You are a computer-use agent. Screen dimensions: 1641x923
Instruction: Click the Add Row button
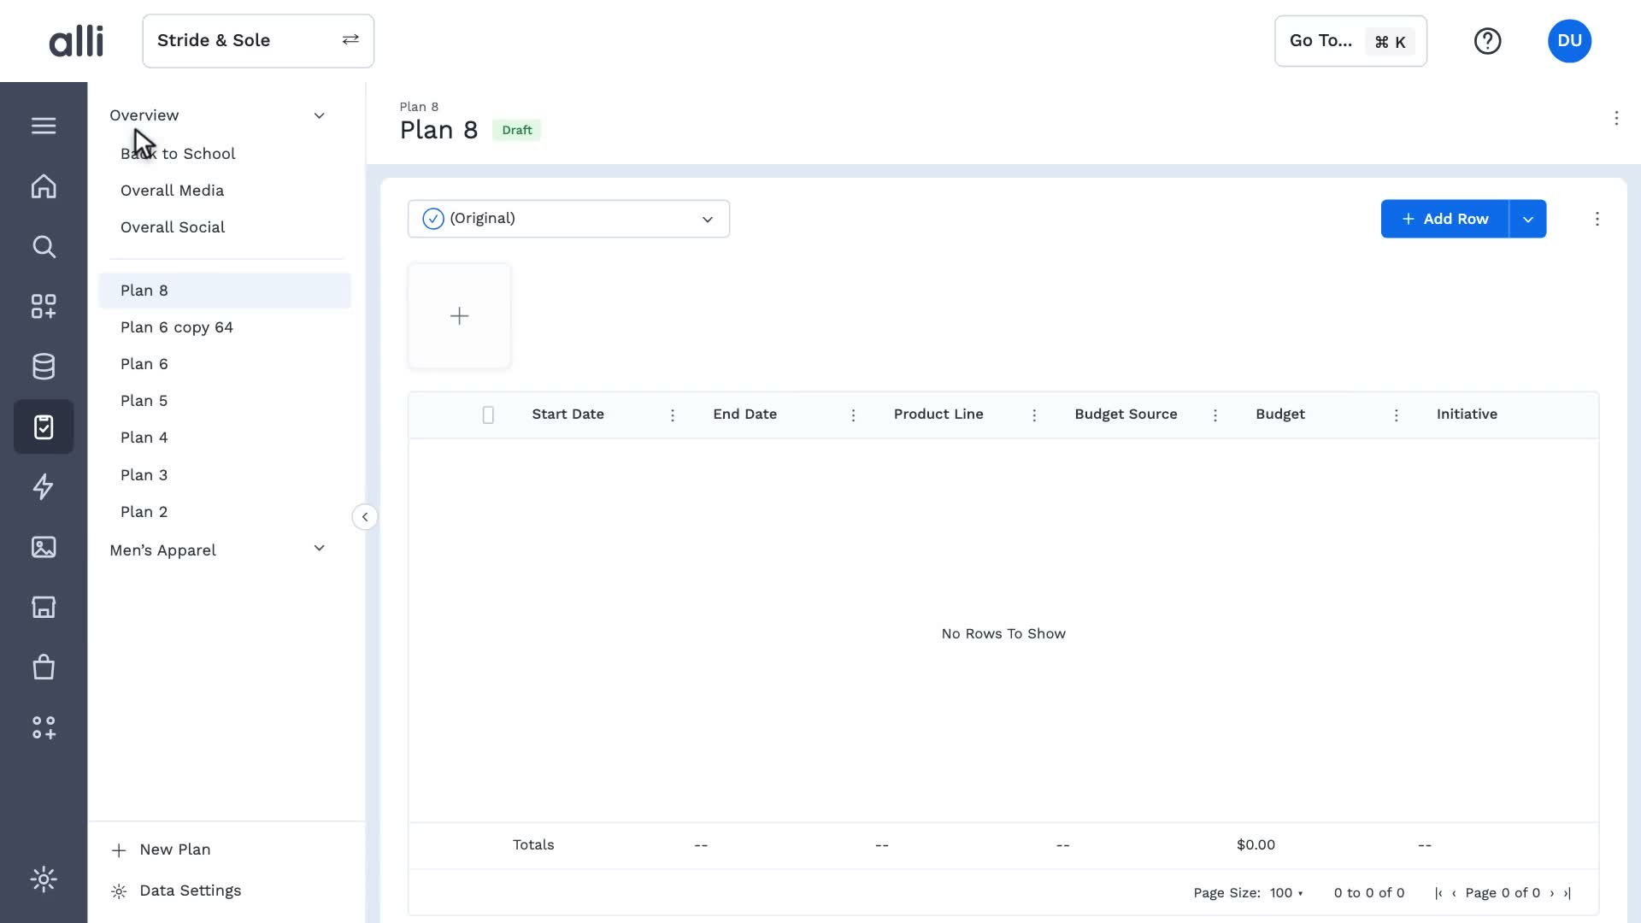(x=1445, y=219)
